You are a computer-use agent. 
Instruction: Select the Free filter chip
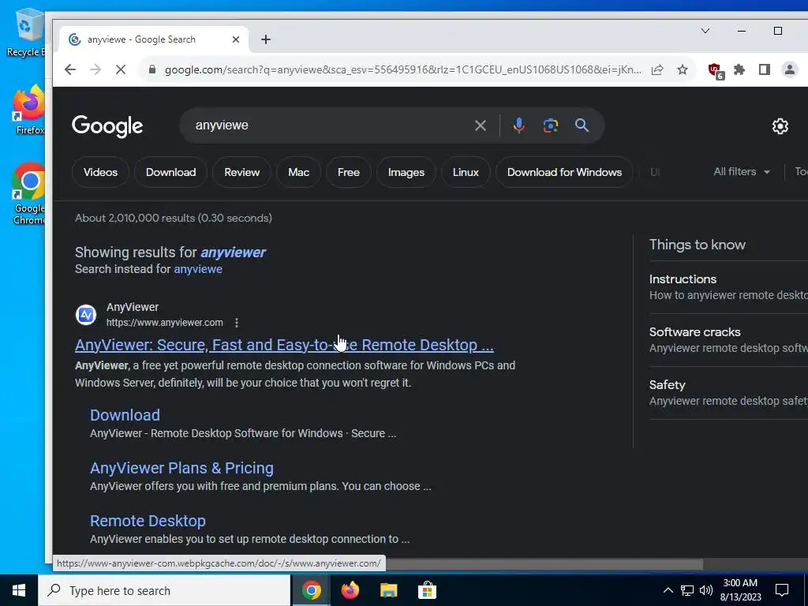[x=348, y=172]
